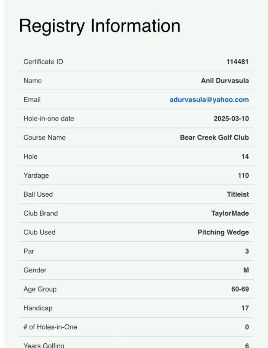Click the Hole value 14
This screenshot has height=348, width=268.
(245, 156)
